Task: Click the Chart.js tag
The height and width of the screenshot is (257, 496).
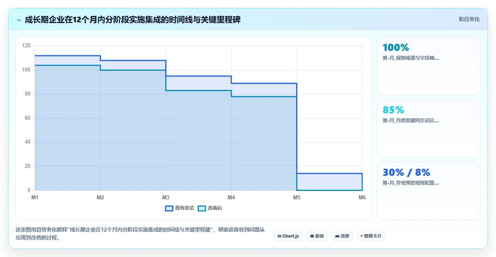Action: [x=288, y=236]
